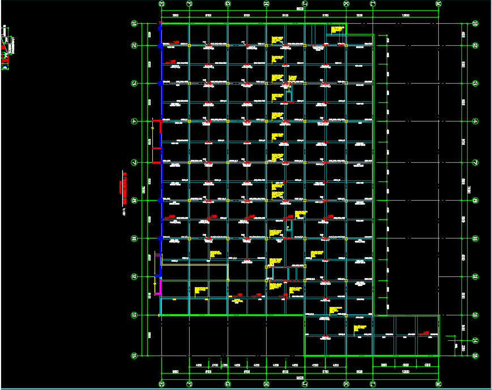Image resolution: width=492 pixels, height=390 pixels.
Task: Select grid bubble 15 at the bottom left
Action: pos(134,356)
